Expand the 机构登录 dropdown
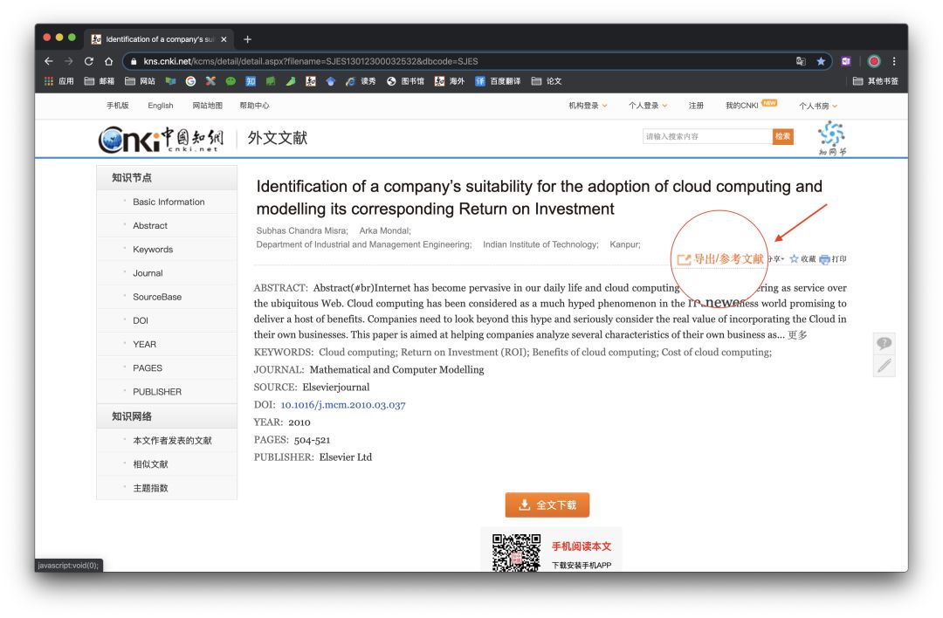 [x=589, y=106]
